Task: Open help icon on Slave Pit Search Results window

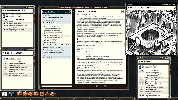Action: [x=29, y=7]
